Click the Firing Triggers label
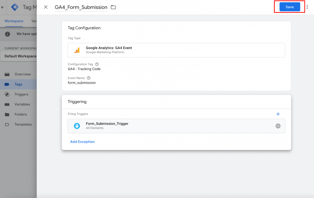 click(x=78, y=114)
